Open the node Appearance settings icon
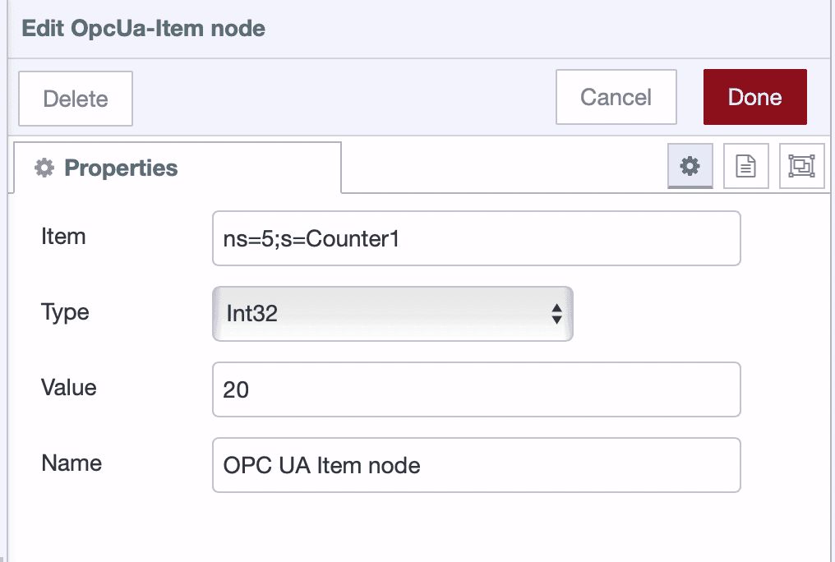This screenshot has height=562, width=835. click(801, 166)
